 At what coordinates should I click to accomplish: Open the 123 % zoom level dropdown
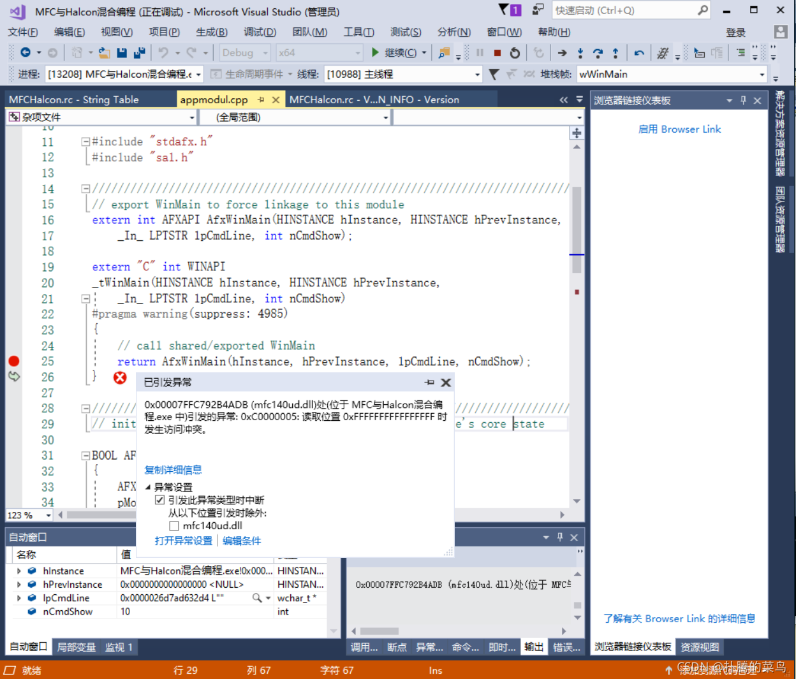point(29,515)
